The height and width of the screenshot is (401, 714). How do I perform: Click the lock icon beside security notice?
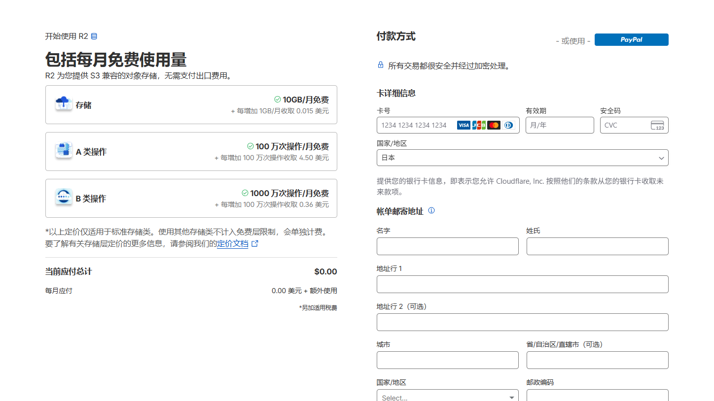coord(380,65)
